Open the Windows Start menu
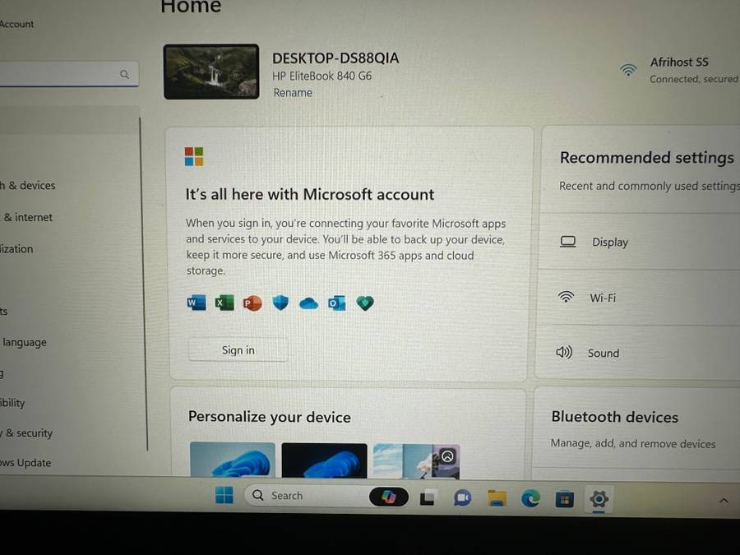This screenshot has height=555, width=740. coord(224,495)
